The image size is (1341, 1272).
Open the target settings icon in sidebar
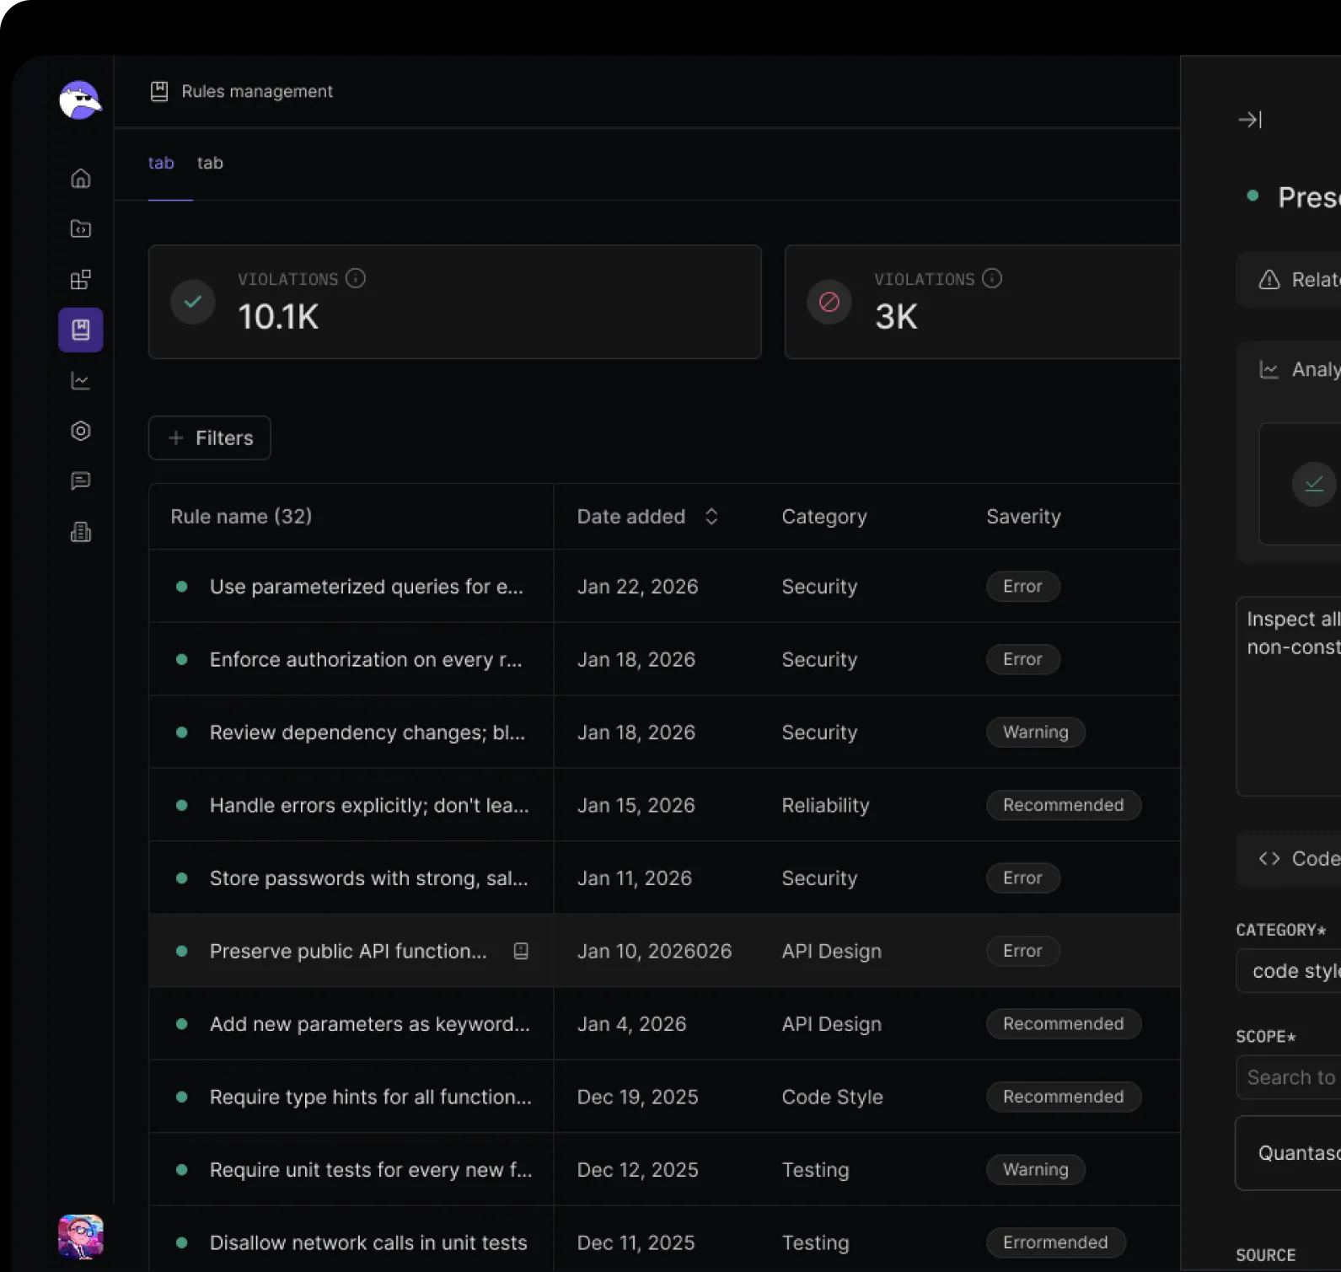click(81, 432)
